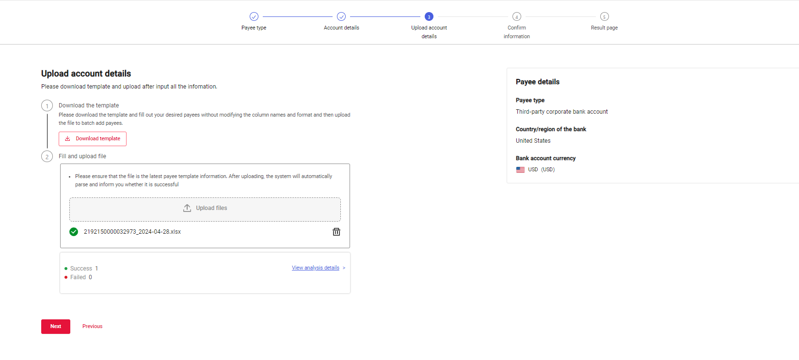Click the trash icon to delete uploaded file

click(x=336, y=232)
